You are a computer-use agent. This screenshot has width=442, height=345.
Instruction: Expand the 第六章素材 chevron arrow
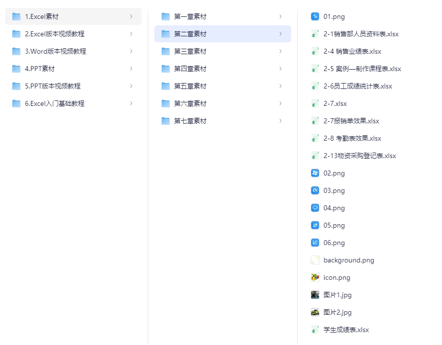coord(280,103)
